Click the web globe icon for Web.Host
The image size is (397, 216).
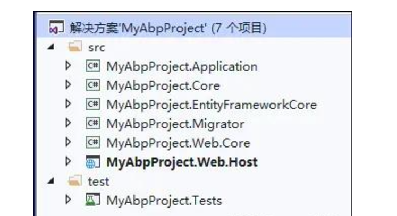point(93,162)
